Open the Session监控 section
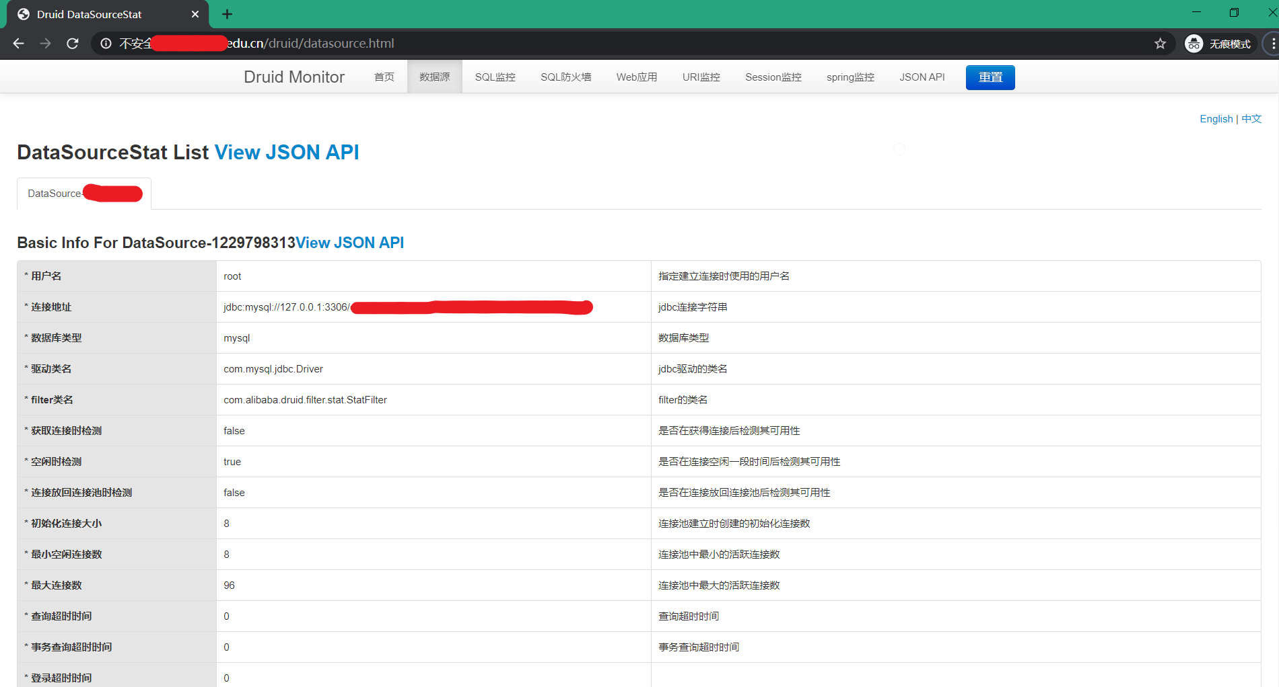 (773, 77)
